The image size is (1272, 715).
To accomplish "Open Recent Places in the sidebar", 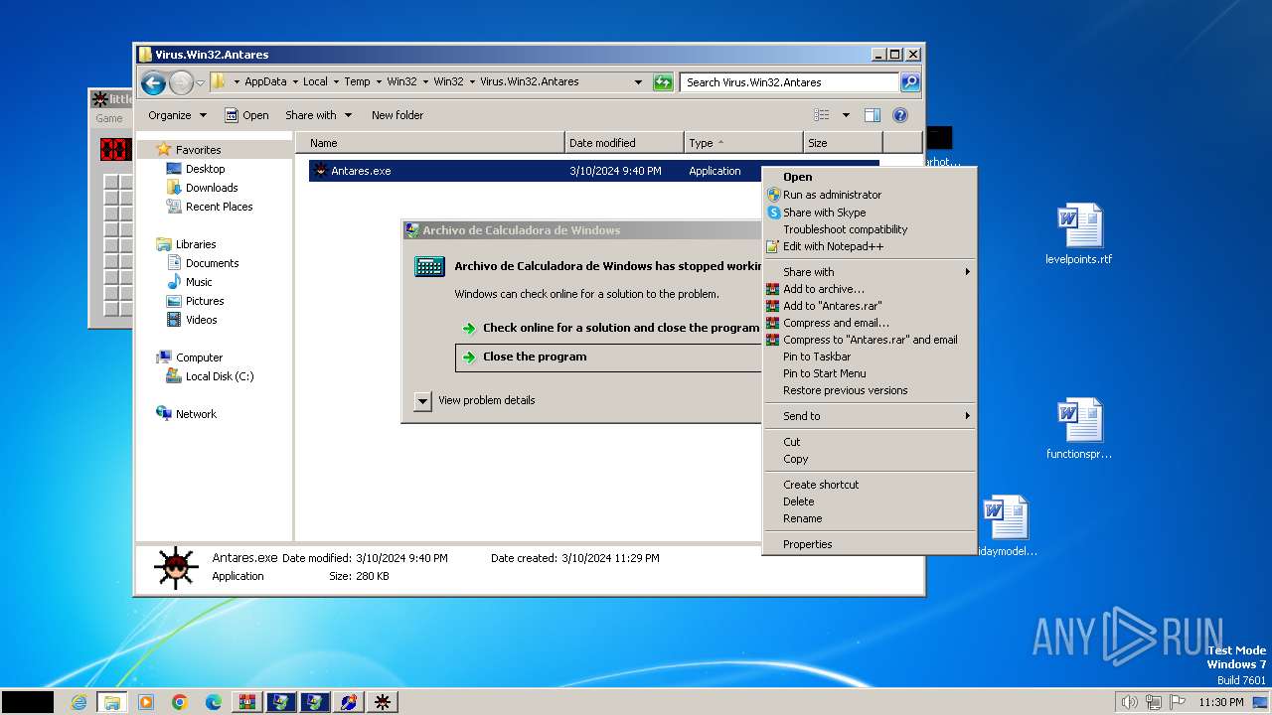I will click(x=219, y=207).
